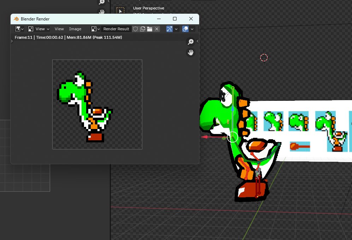Click the zoom magnifier icon in 3D viewport

point(102,2)
